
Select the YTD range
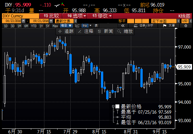[34, 26]
